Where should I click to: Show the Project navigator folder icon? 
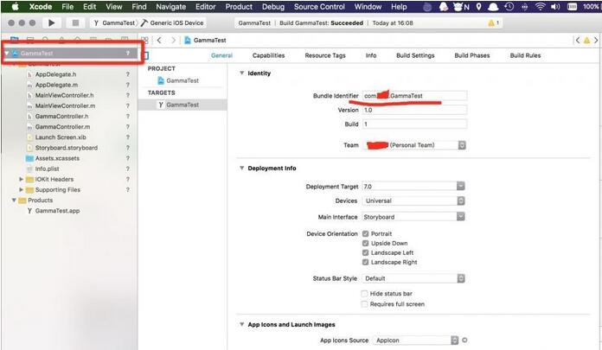click(x=14, y=40)
